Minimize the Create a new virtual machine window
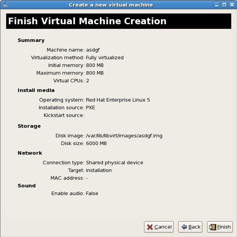Image resolution: width=237 pixels, height=237 pixels. click(x=217, y=5)
